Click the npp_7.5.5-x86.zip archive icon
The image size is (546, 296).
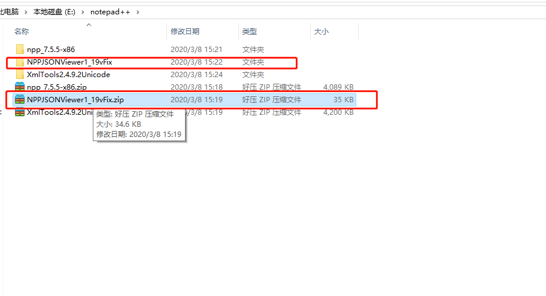(20, 87)
